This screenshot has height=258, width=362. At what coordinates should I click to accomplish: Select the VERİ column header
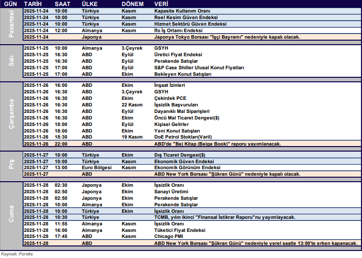[x=161, y=4]
